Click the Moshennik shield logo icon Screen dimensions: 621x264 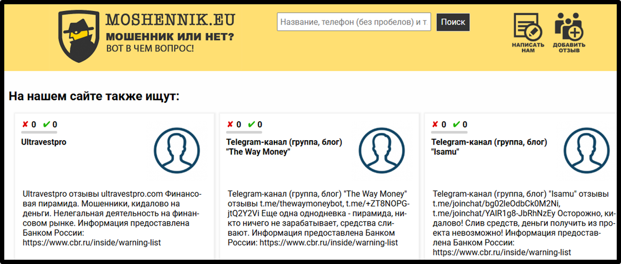pos(79,36)
